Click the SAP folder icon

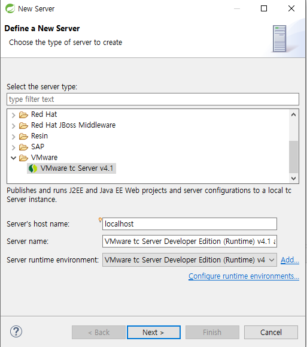[23, 147]
